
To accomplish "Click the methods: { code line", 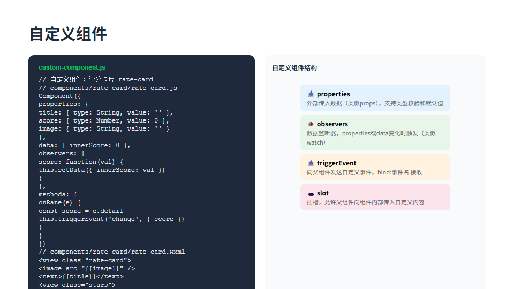I will (57, 195).
